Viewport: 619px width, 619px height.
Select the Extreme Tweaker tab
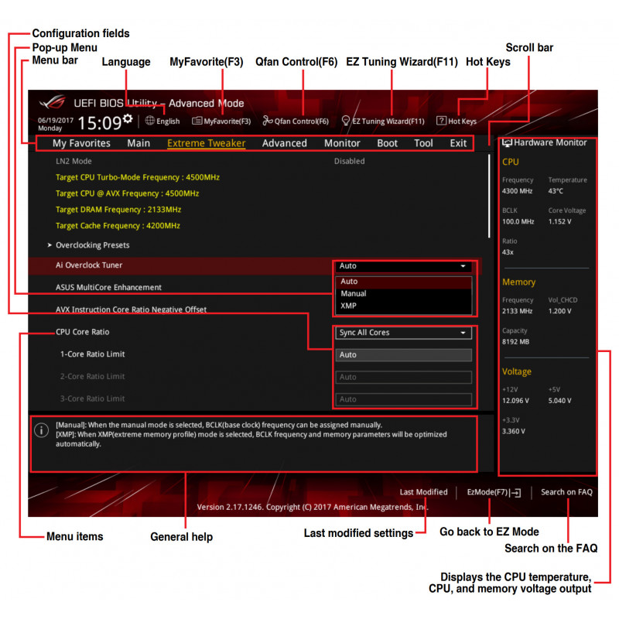point(206,143)
